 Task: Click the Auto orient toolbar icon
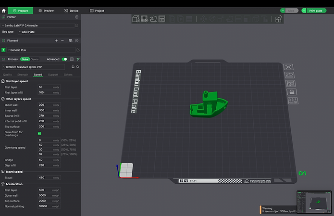(153, 19)
